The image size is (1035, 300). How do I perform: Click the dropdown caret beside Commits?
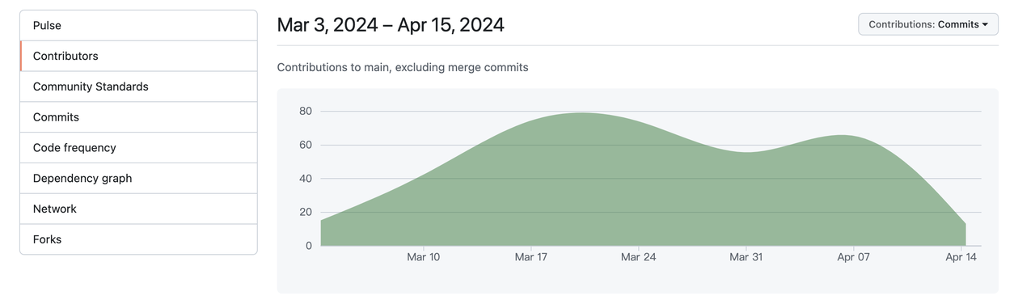pyautogui.click(x=986, y=25)
